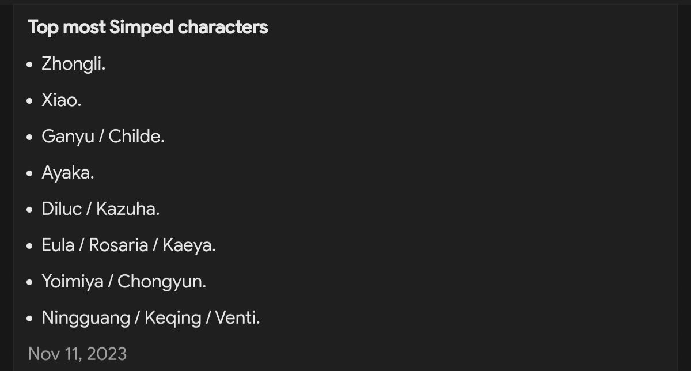Click the name Eula in the list
The image size is (691, 371).
(x=58, y=245)
